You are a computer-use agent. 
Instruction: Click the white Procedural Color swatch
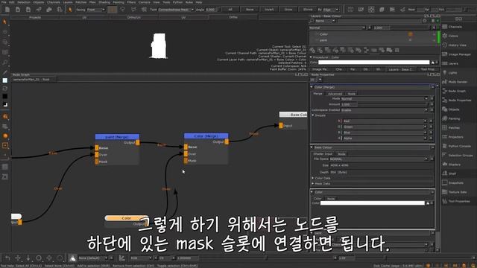(x=374, y=63)
